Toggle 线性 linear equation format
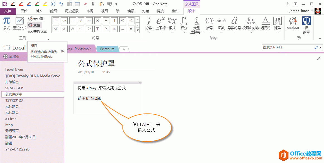 tap(36, 25)
